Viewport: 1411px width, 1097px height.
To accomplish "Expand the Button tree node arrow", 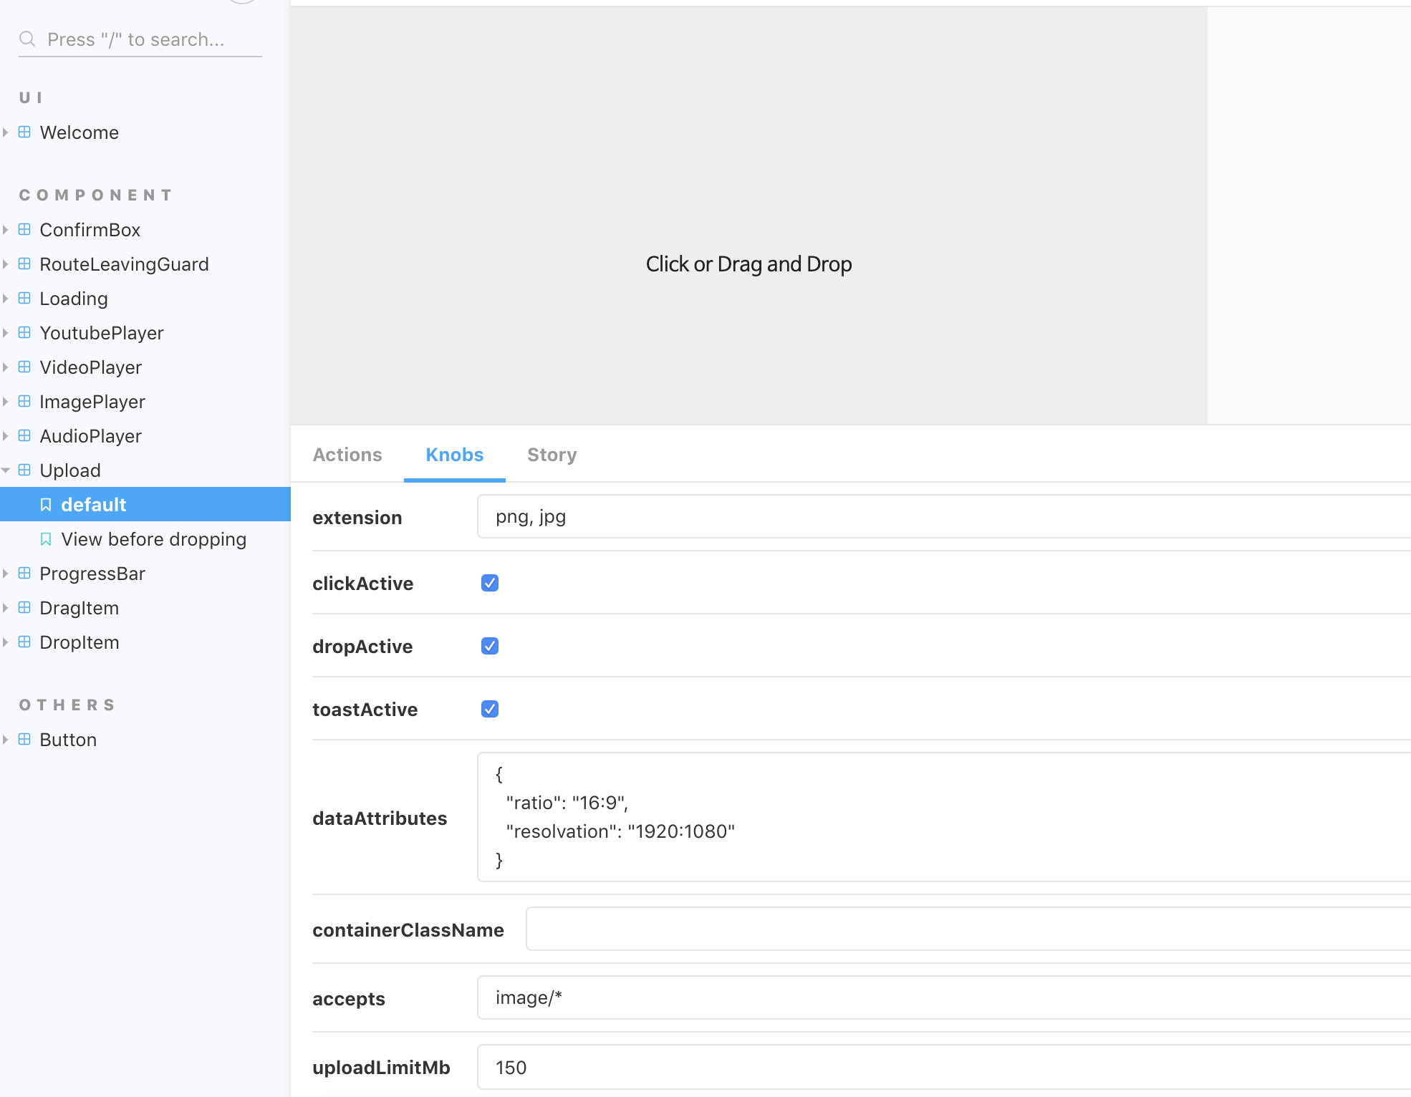I will [x=6, y=740].
